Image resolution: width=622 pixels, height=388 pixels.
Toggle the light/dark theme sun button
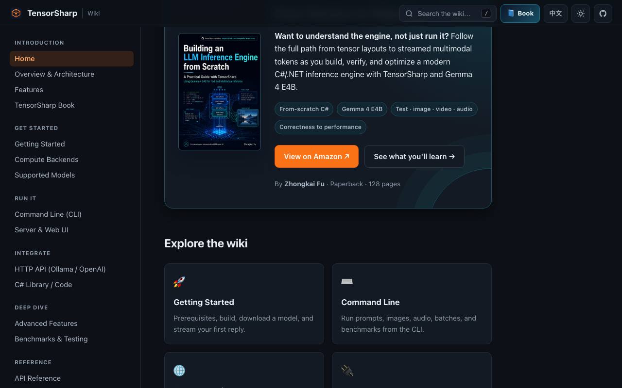[x=581, y=14]
